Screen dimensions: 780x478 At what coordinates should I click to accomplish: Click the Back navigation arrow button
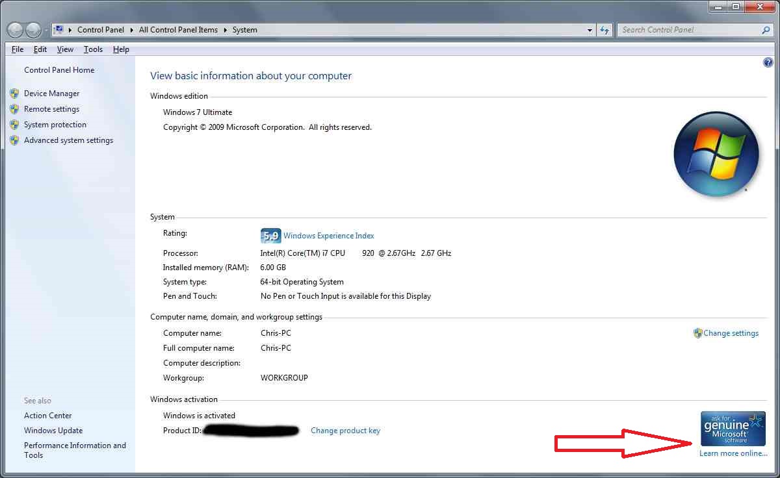(15, 30)
